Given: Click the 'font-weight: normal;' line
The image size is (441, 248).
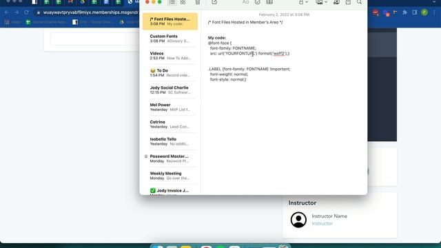Looking at the screenshot, I should coord(229,74).
